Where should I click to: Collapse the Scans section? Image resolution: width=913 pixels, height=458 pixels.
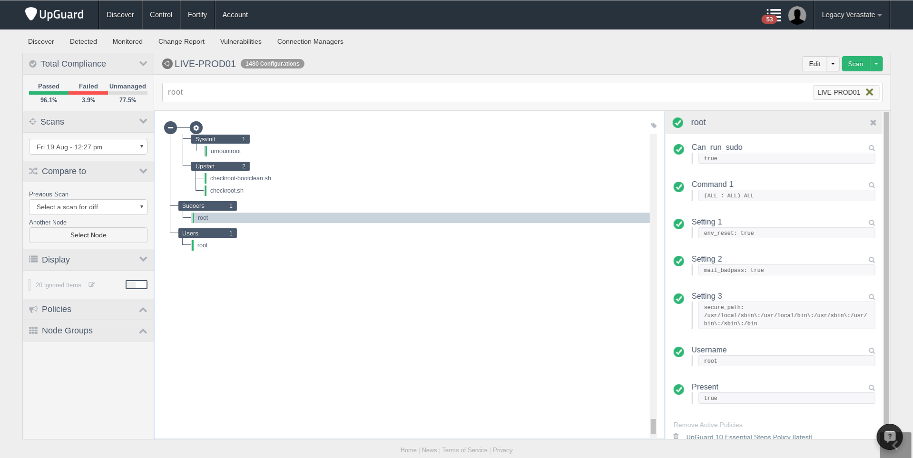tap(143, 121)
